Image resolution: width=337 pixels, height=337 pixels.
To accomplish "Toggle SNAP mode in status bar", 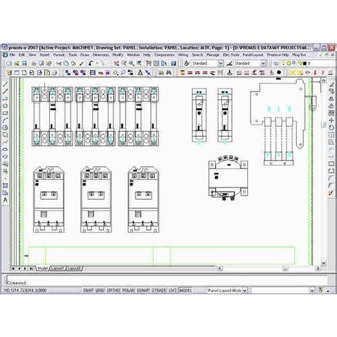I will [x=88, y=290].
